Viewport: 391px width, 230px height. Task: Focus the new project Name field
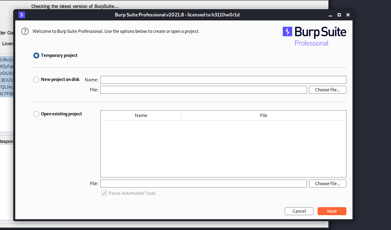point(223,80)
